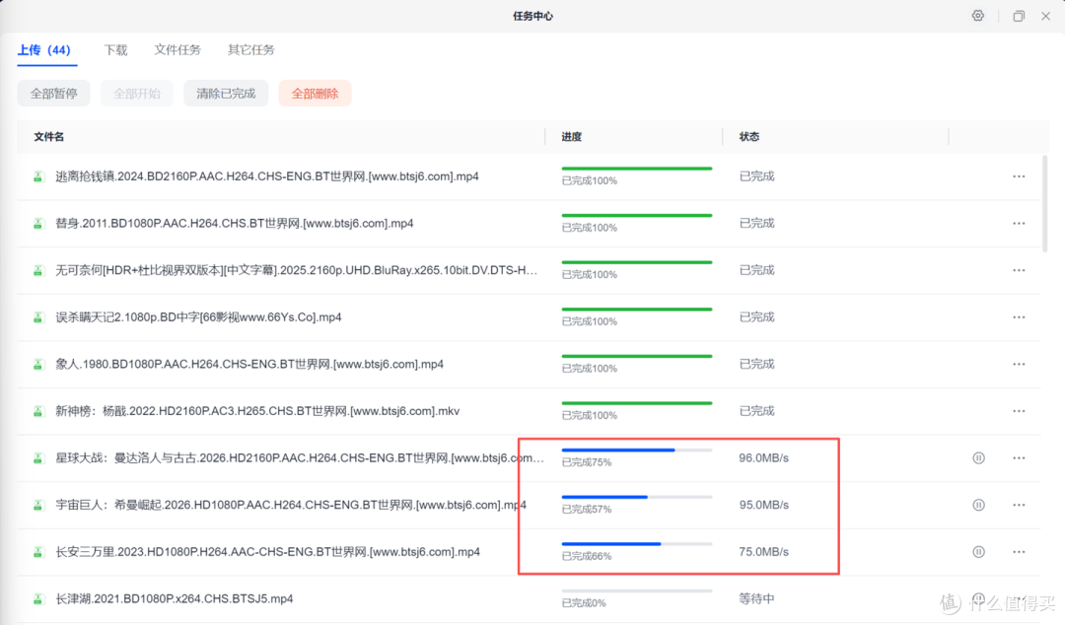Click file icon of 替身.2011 upload

point(38,224)
